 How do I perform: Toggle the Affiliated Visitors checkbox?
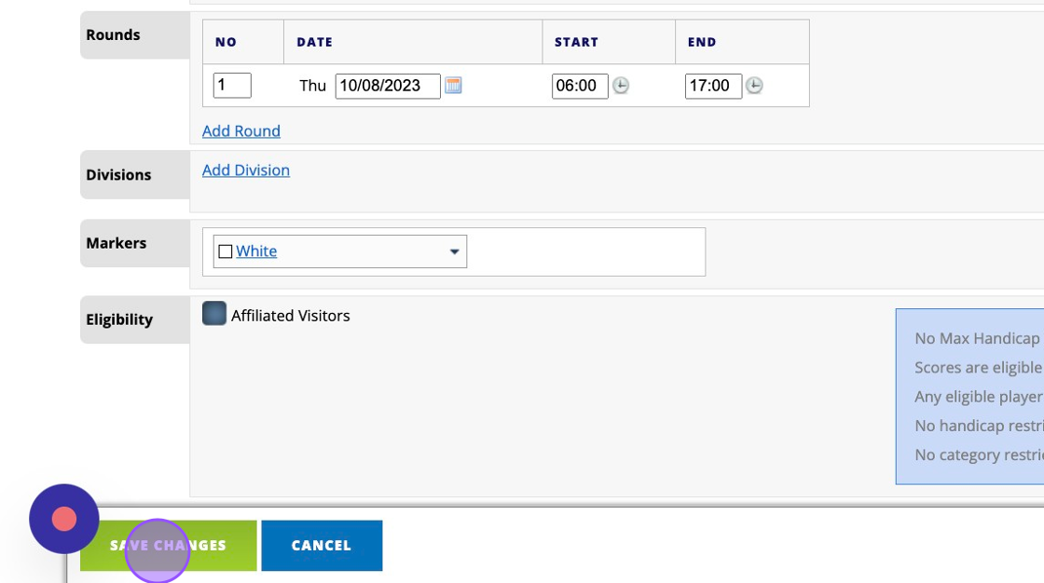(x=214, y=314)
